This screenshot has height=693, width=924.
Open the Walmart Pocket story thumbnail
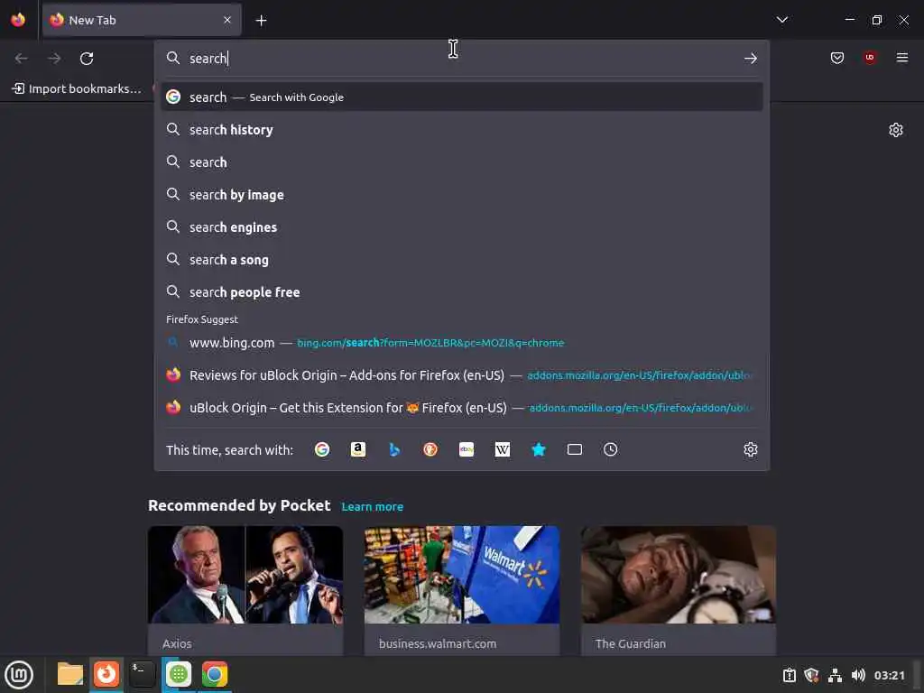coord(461,575)
